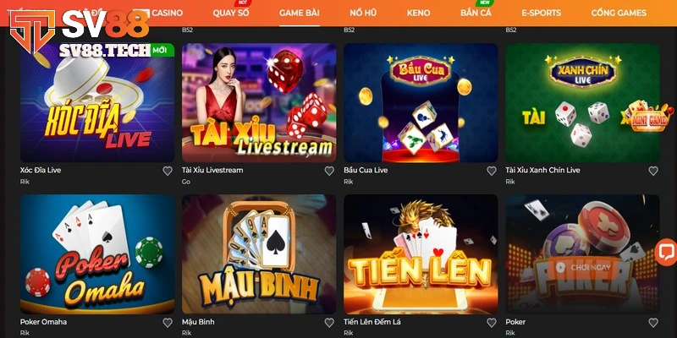
Task: Open the Tiến Lên game thumbnail
Action: (421, 254)
